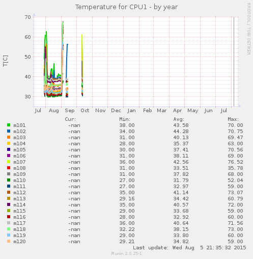Click the m101 min value 38.00
Viewport: 253px width, 259px height.
[x=127, y=125]
